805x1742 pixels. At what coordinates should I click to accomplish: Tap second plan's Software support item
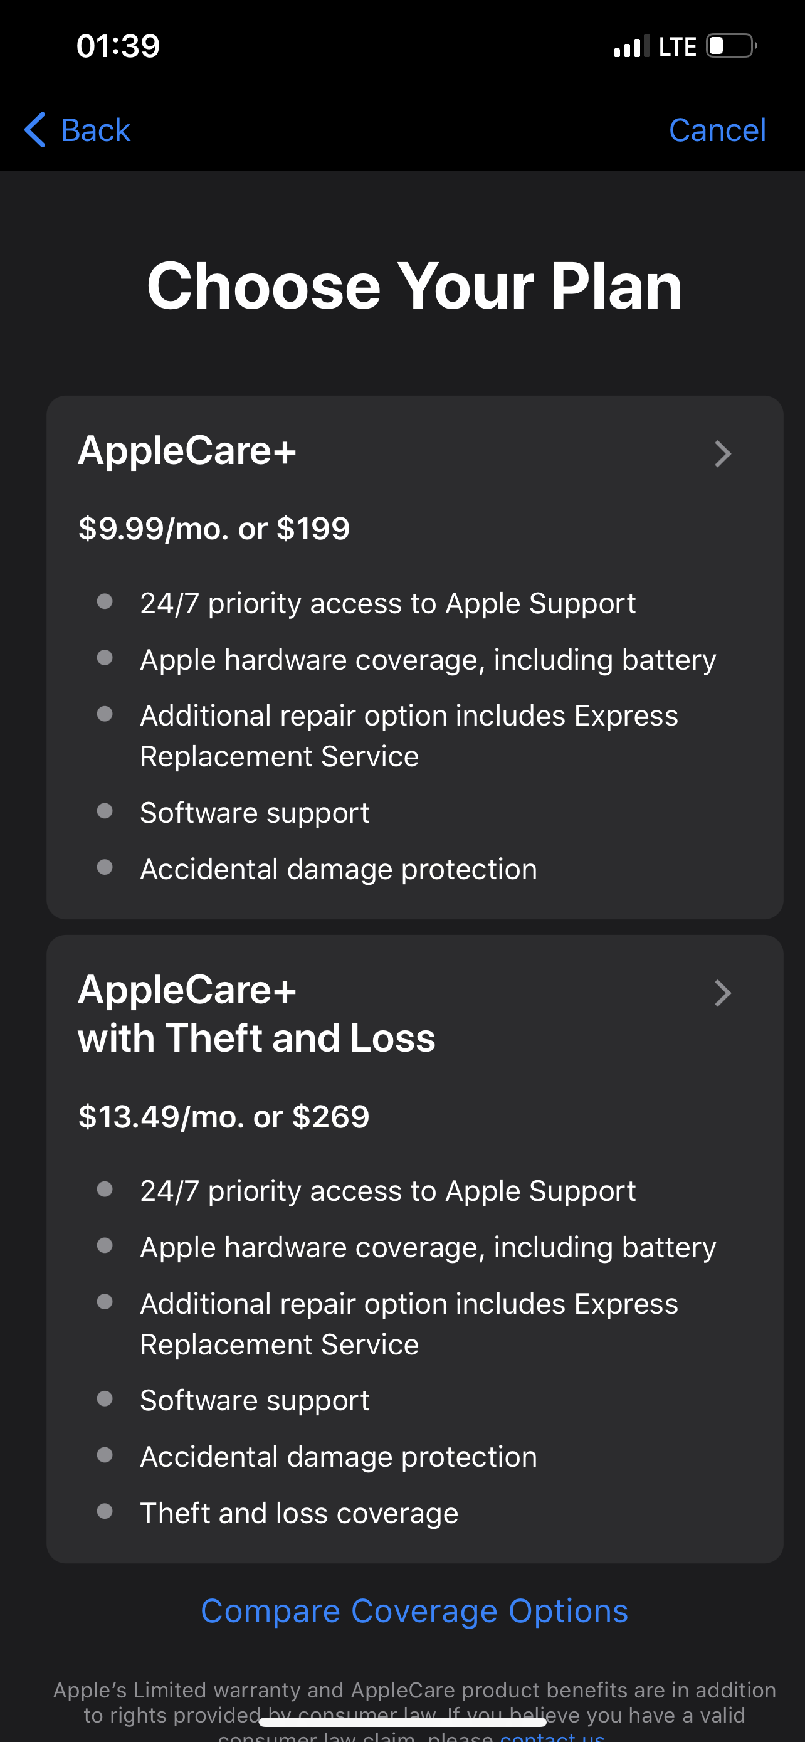(254, 1400)
